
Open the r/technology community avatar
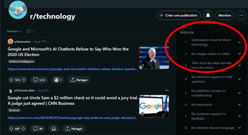tap(18, 10)
